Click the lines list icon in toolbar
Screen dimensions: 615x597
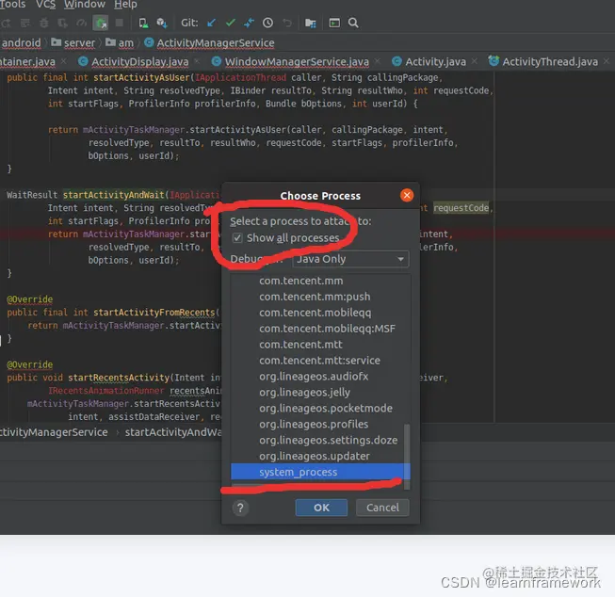click(x=25, y=23)
